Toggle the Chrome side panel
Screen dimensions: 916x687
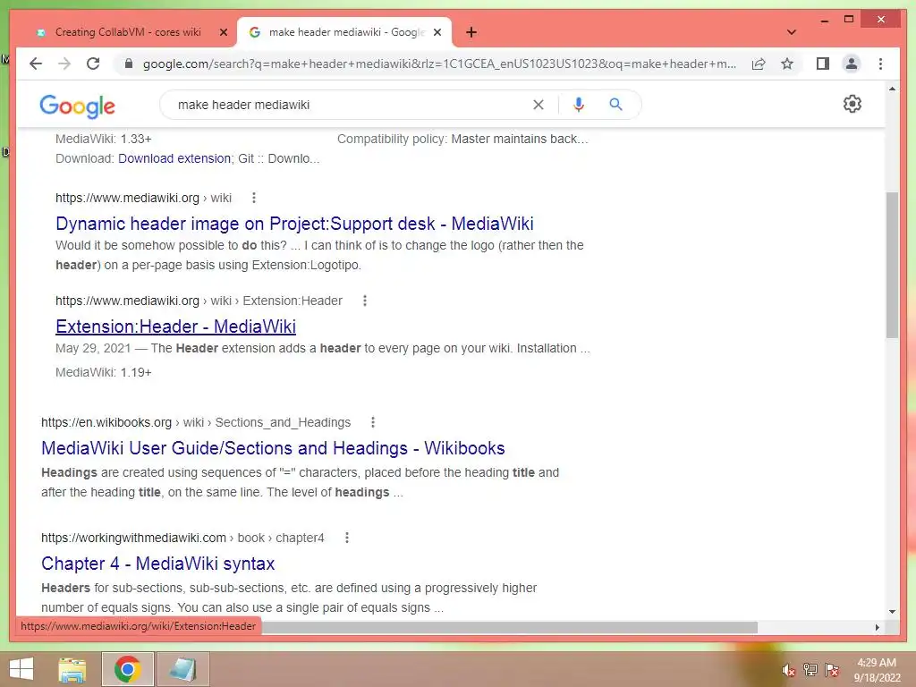(823, 64)
